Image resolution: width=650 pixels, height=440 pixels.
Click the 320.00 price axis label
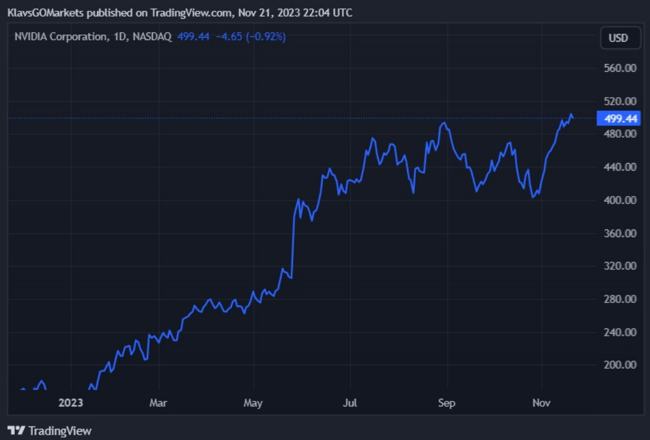click(x=620, y=265)
